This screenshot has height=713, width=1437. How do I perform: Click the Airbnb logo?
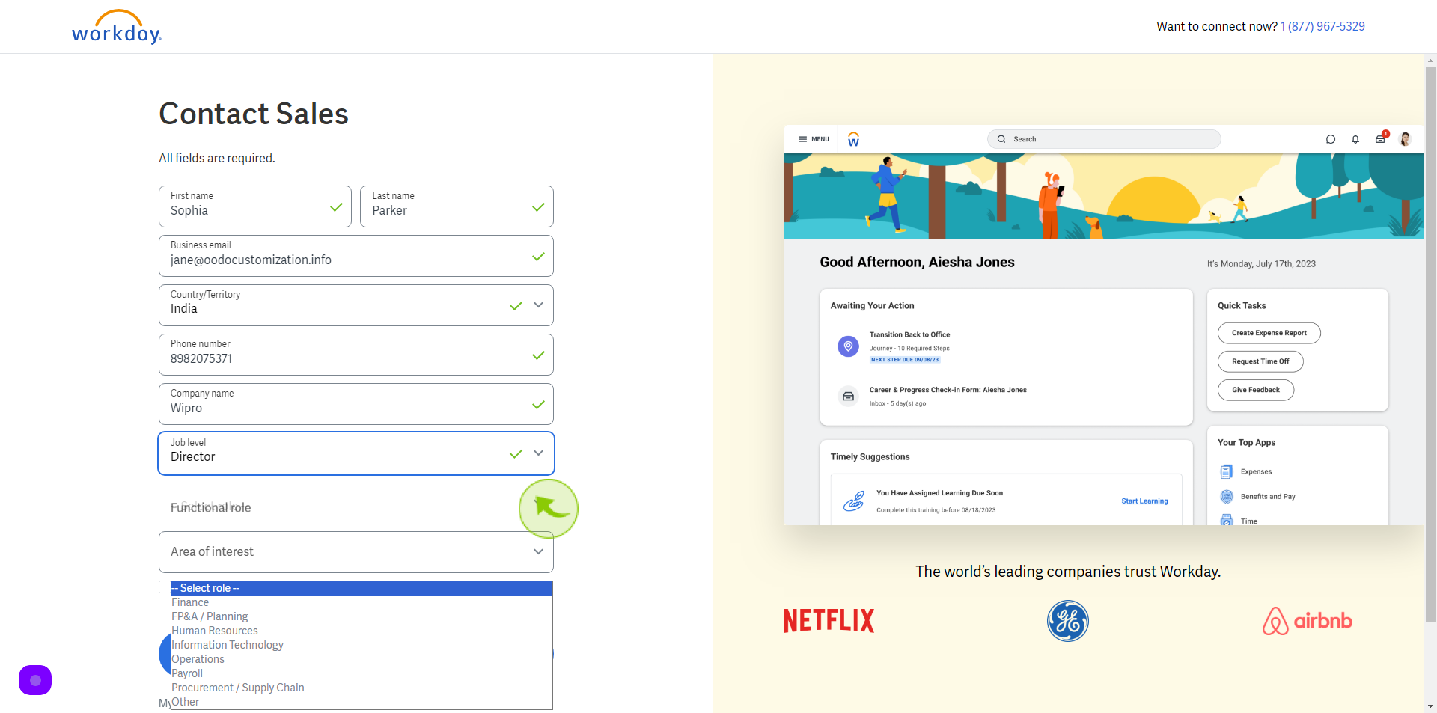pos(1308,621)
